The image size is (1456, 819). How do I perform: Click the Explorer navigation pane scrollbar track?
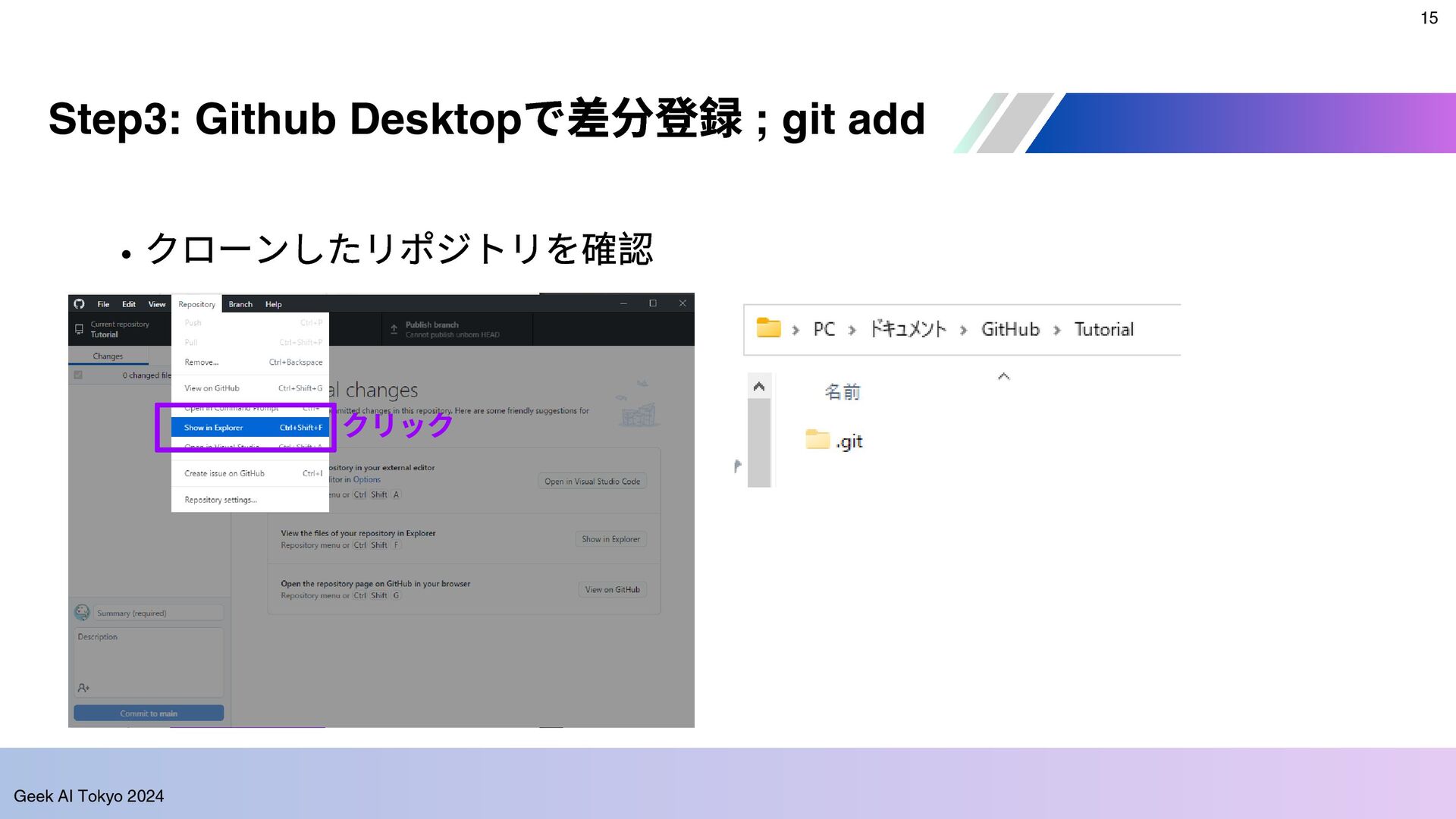tap(759, 443)
